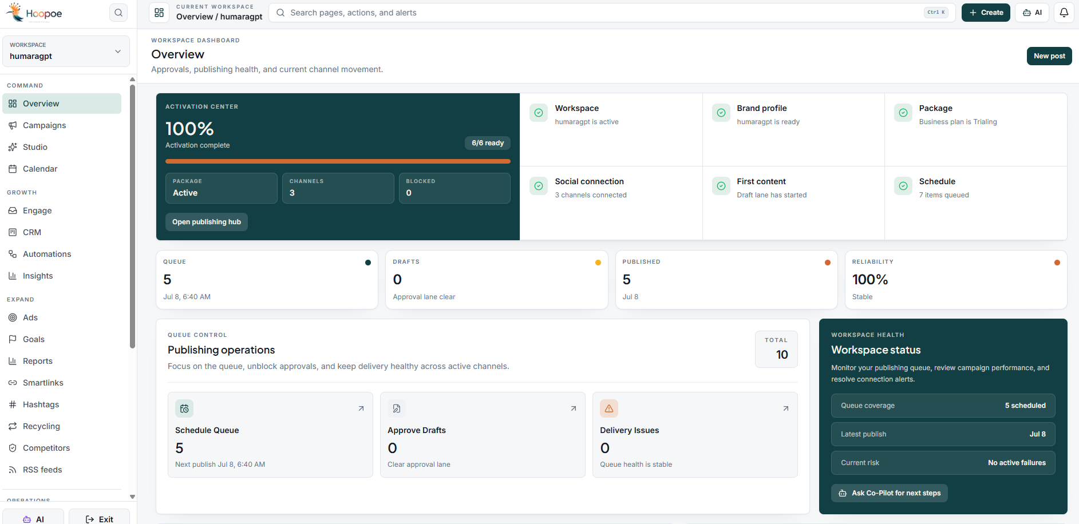Click the Reports chart icon
The width and height of the screenshot is (1079, 524).
click(x=13, y=361)
